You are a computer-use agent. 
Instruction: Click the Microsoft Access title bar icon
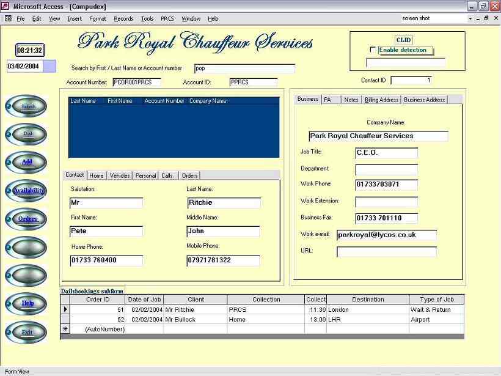click(x=5, y=6)
